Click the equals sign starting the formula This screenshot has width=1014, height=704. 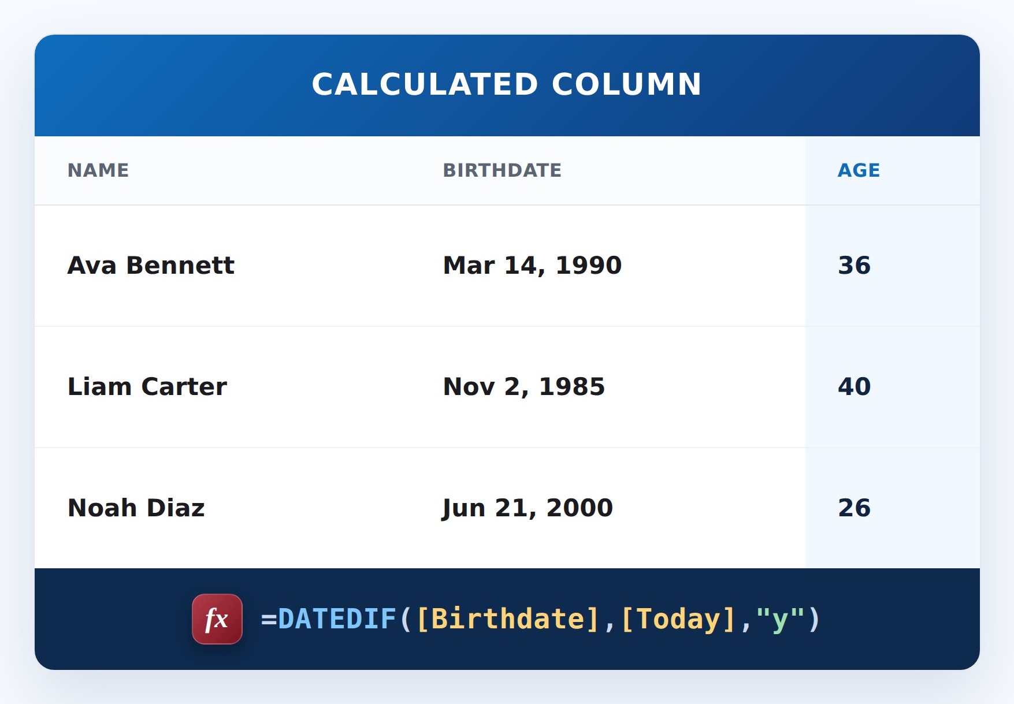click(269, 620)
